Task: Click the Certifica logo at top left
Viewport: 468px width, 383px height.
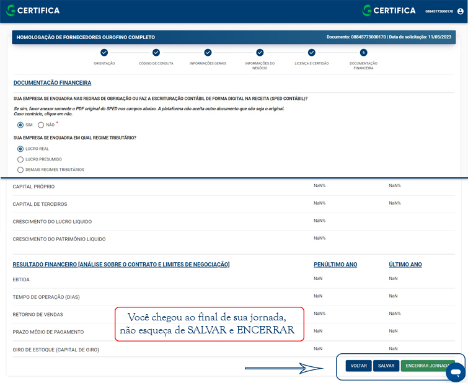Action: (32, 10)
